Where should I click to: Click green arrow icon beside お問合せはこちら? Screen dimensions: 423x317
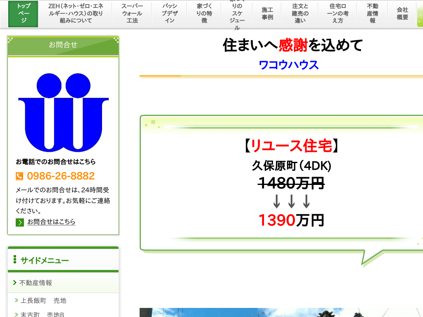coord(20,222)
